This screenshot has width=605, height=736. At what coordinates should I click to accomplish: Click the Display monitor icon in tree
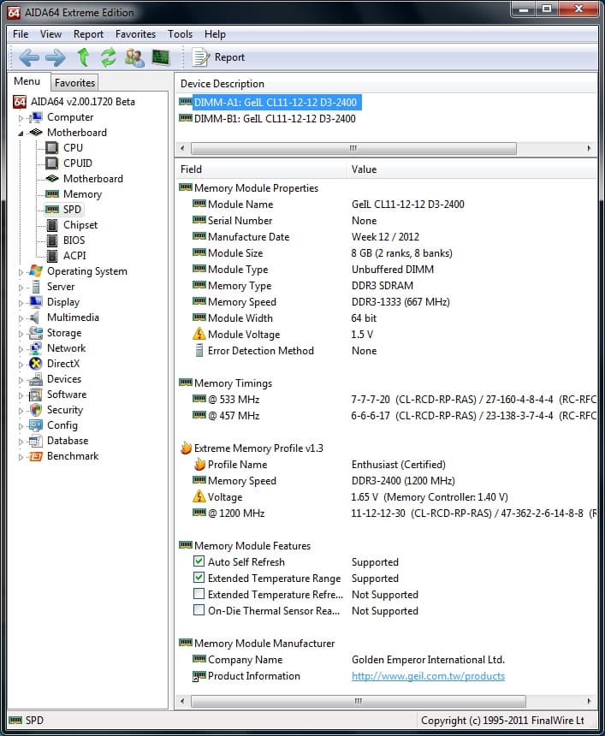click(36, 302)
